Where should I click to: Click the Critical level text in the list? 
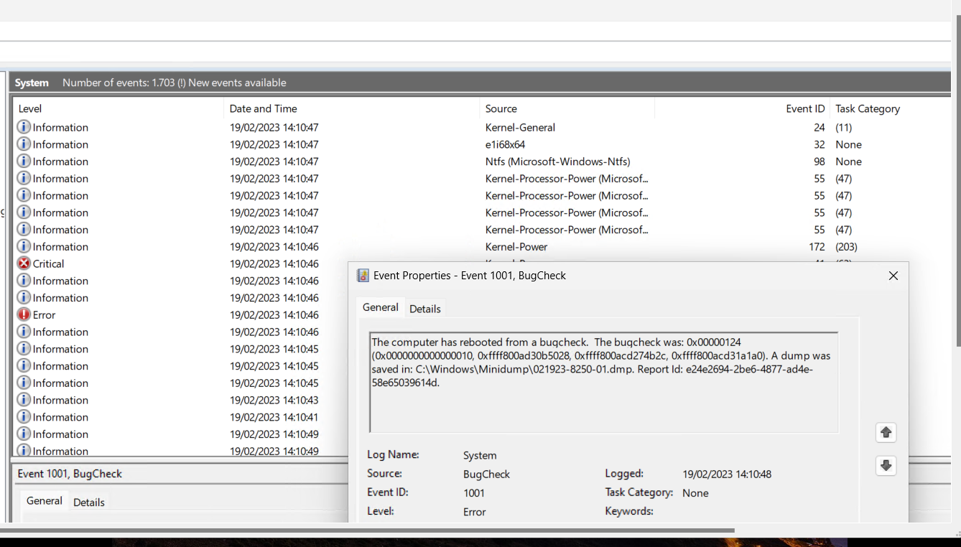pos(48,263)
